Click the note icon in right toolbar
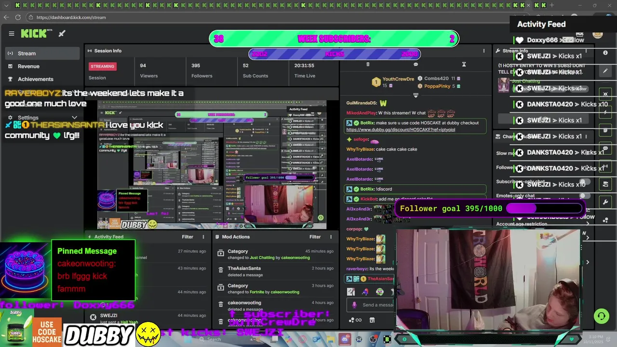This screenshot has width=617, height=347. click(605, 130)
